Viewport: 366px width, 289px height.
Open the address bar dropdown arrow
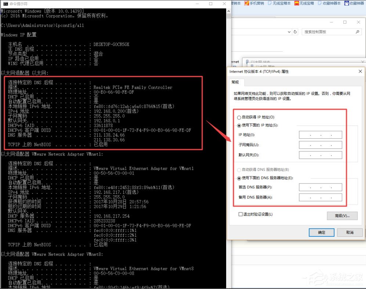(289, 32)
